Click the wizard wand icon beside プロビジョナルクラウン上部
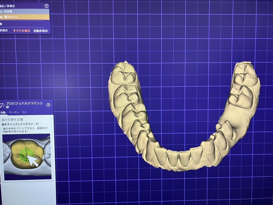The image size is (273, 205). [x=2, y=106]
